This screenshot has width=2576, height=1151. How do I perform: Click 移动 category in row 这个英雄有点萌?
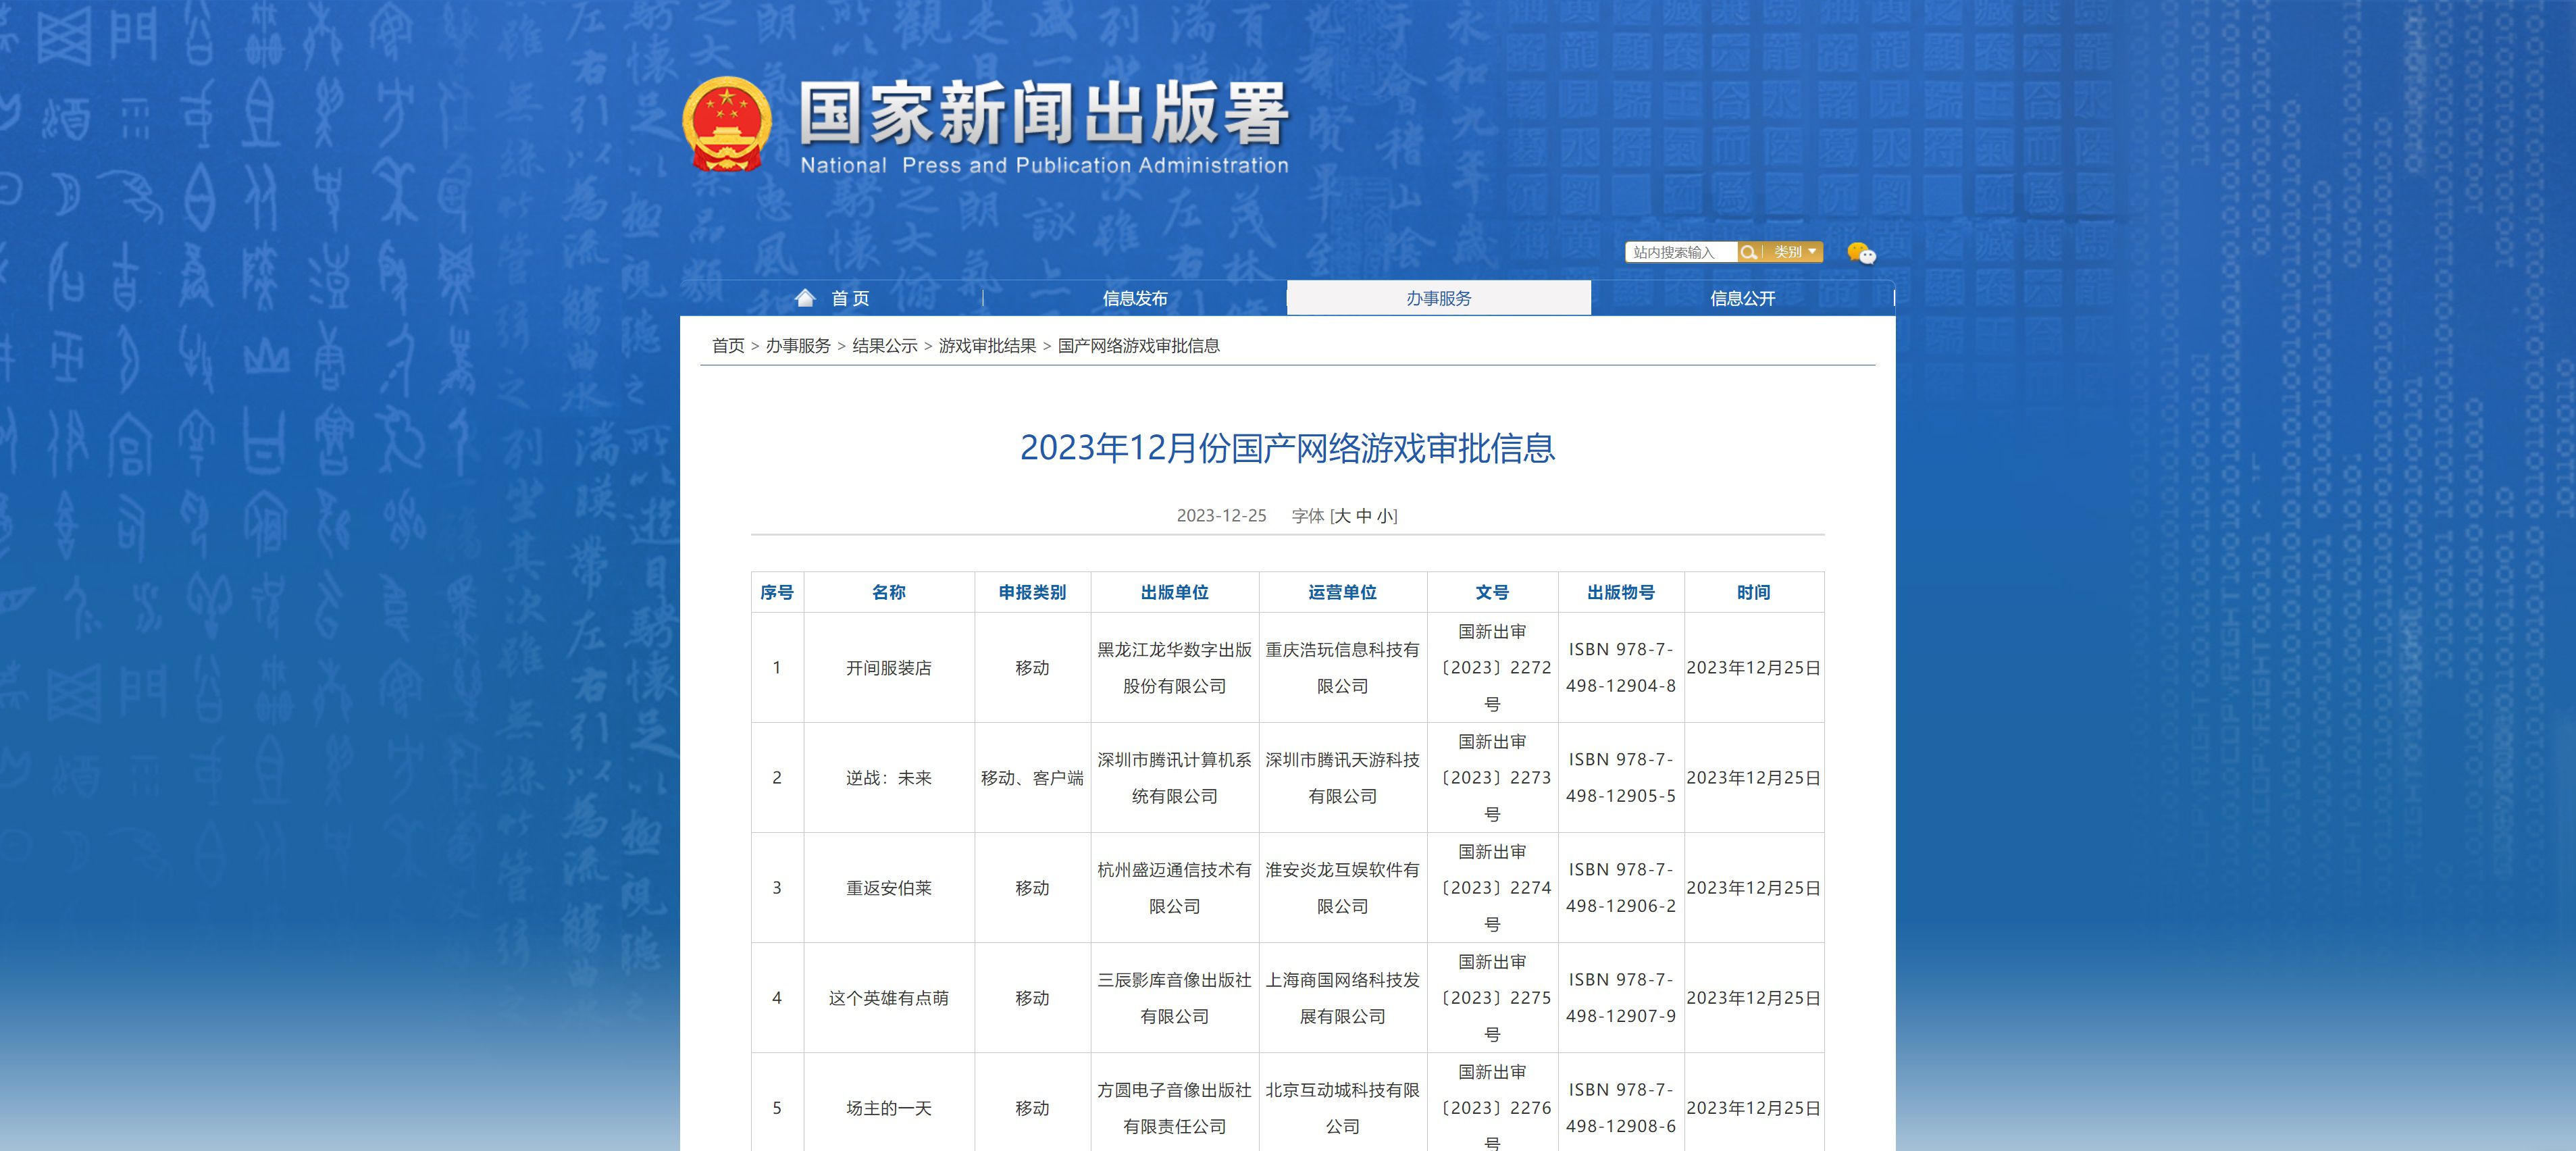tap(1032, 998)
